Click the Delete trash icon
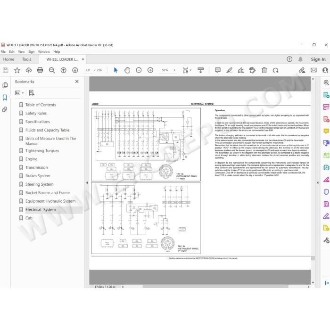This screenshot has width=330, height=330. 264,70
